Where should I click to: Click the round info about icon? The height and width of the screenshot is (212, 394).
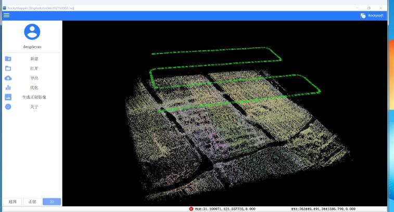click(8, 107)
